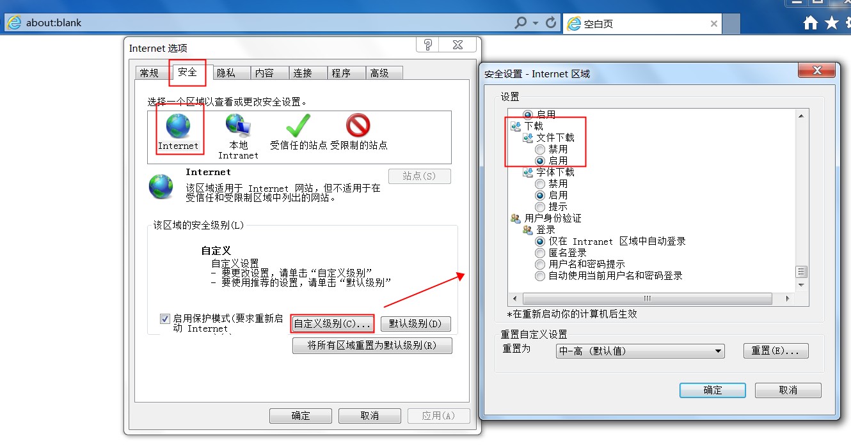This screenshot has width=851, height=446.
Task: Toggle 启用保护模式 checkbox
Action: 165,318
